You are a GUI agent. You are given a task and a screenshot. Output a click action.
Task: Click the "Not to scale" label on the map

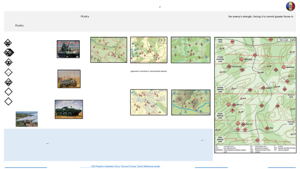(284, 40)
